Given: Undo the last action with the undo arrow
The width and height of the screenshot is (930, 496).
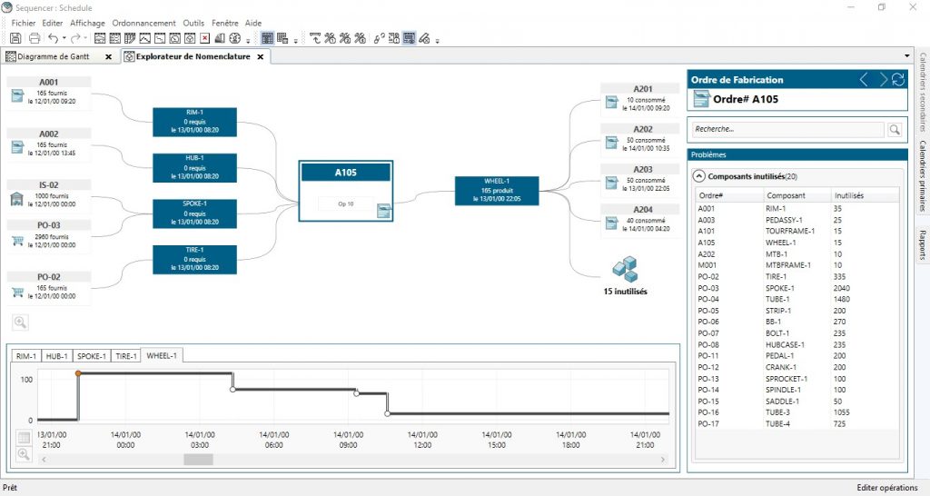Looking at the screenshot, I should coord(54,38).
